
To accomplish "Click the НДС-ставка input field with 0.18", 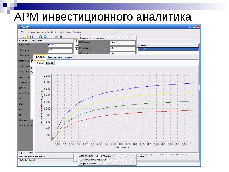I will [x=59, y=45].
